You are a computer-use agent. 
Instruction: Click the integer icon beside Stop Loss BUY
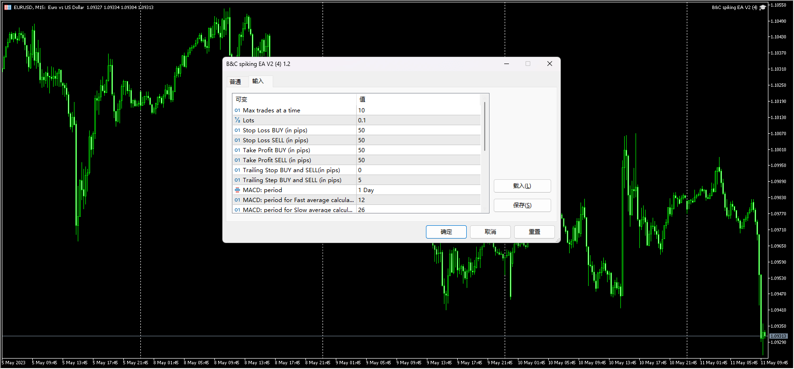pyautogui.click(x=237, y=130)
